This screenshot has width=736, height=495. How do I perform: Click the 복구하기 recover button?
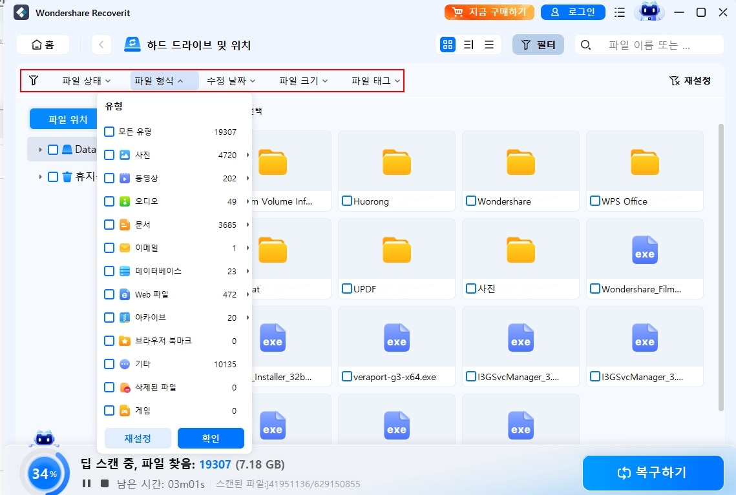point(653,472)
